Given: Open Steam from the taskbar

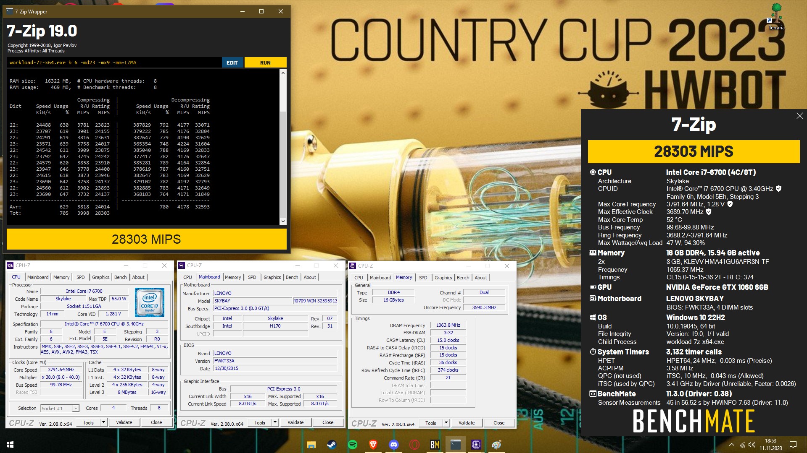Looking at the screenshot, I should coord(332,445).
